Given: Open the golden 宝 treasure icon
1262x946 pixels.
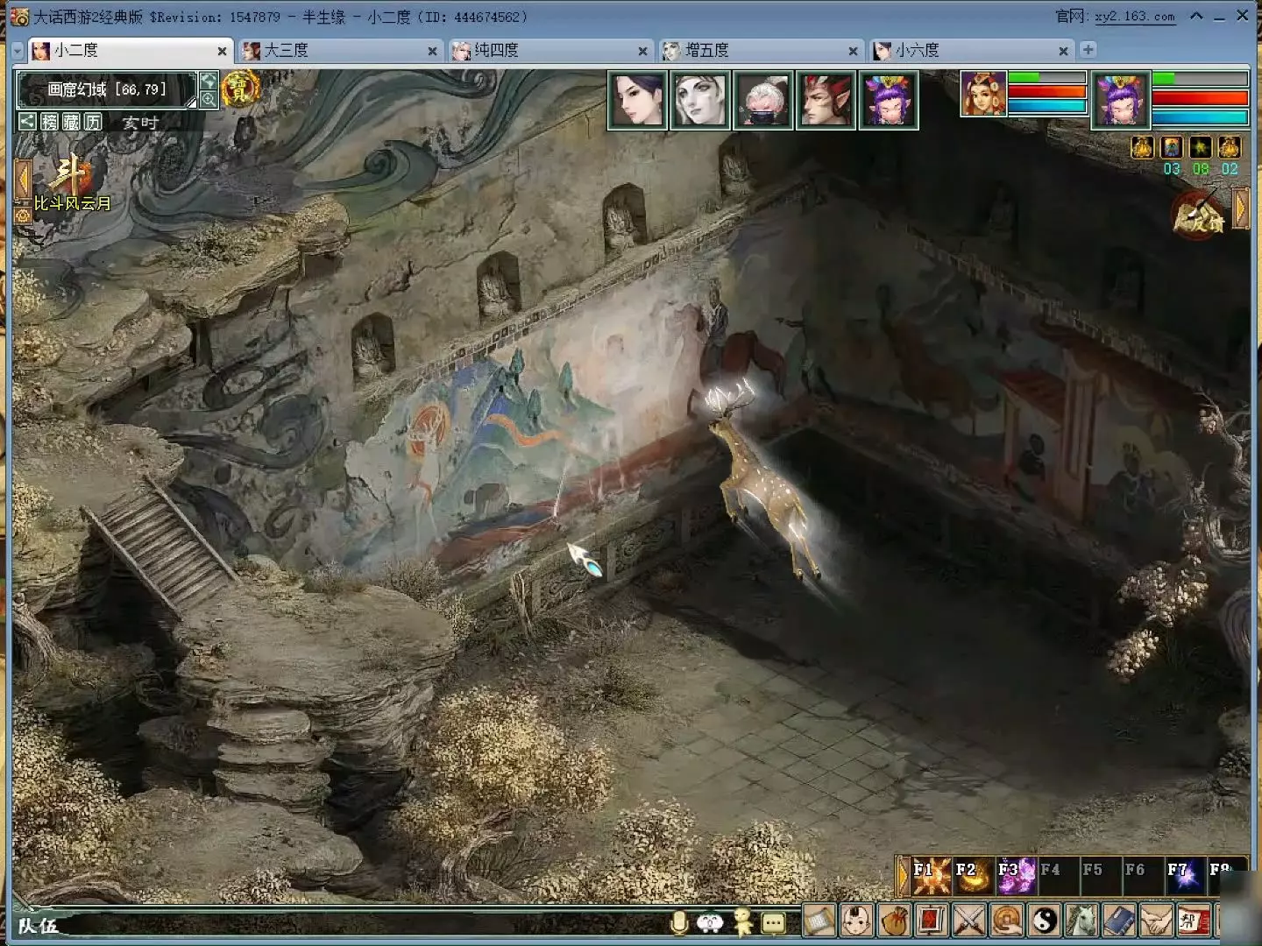Looking at the screenshot, I should coord(240,89).
